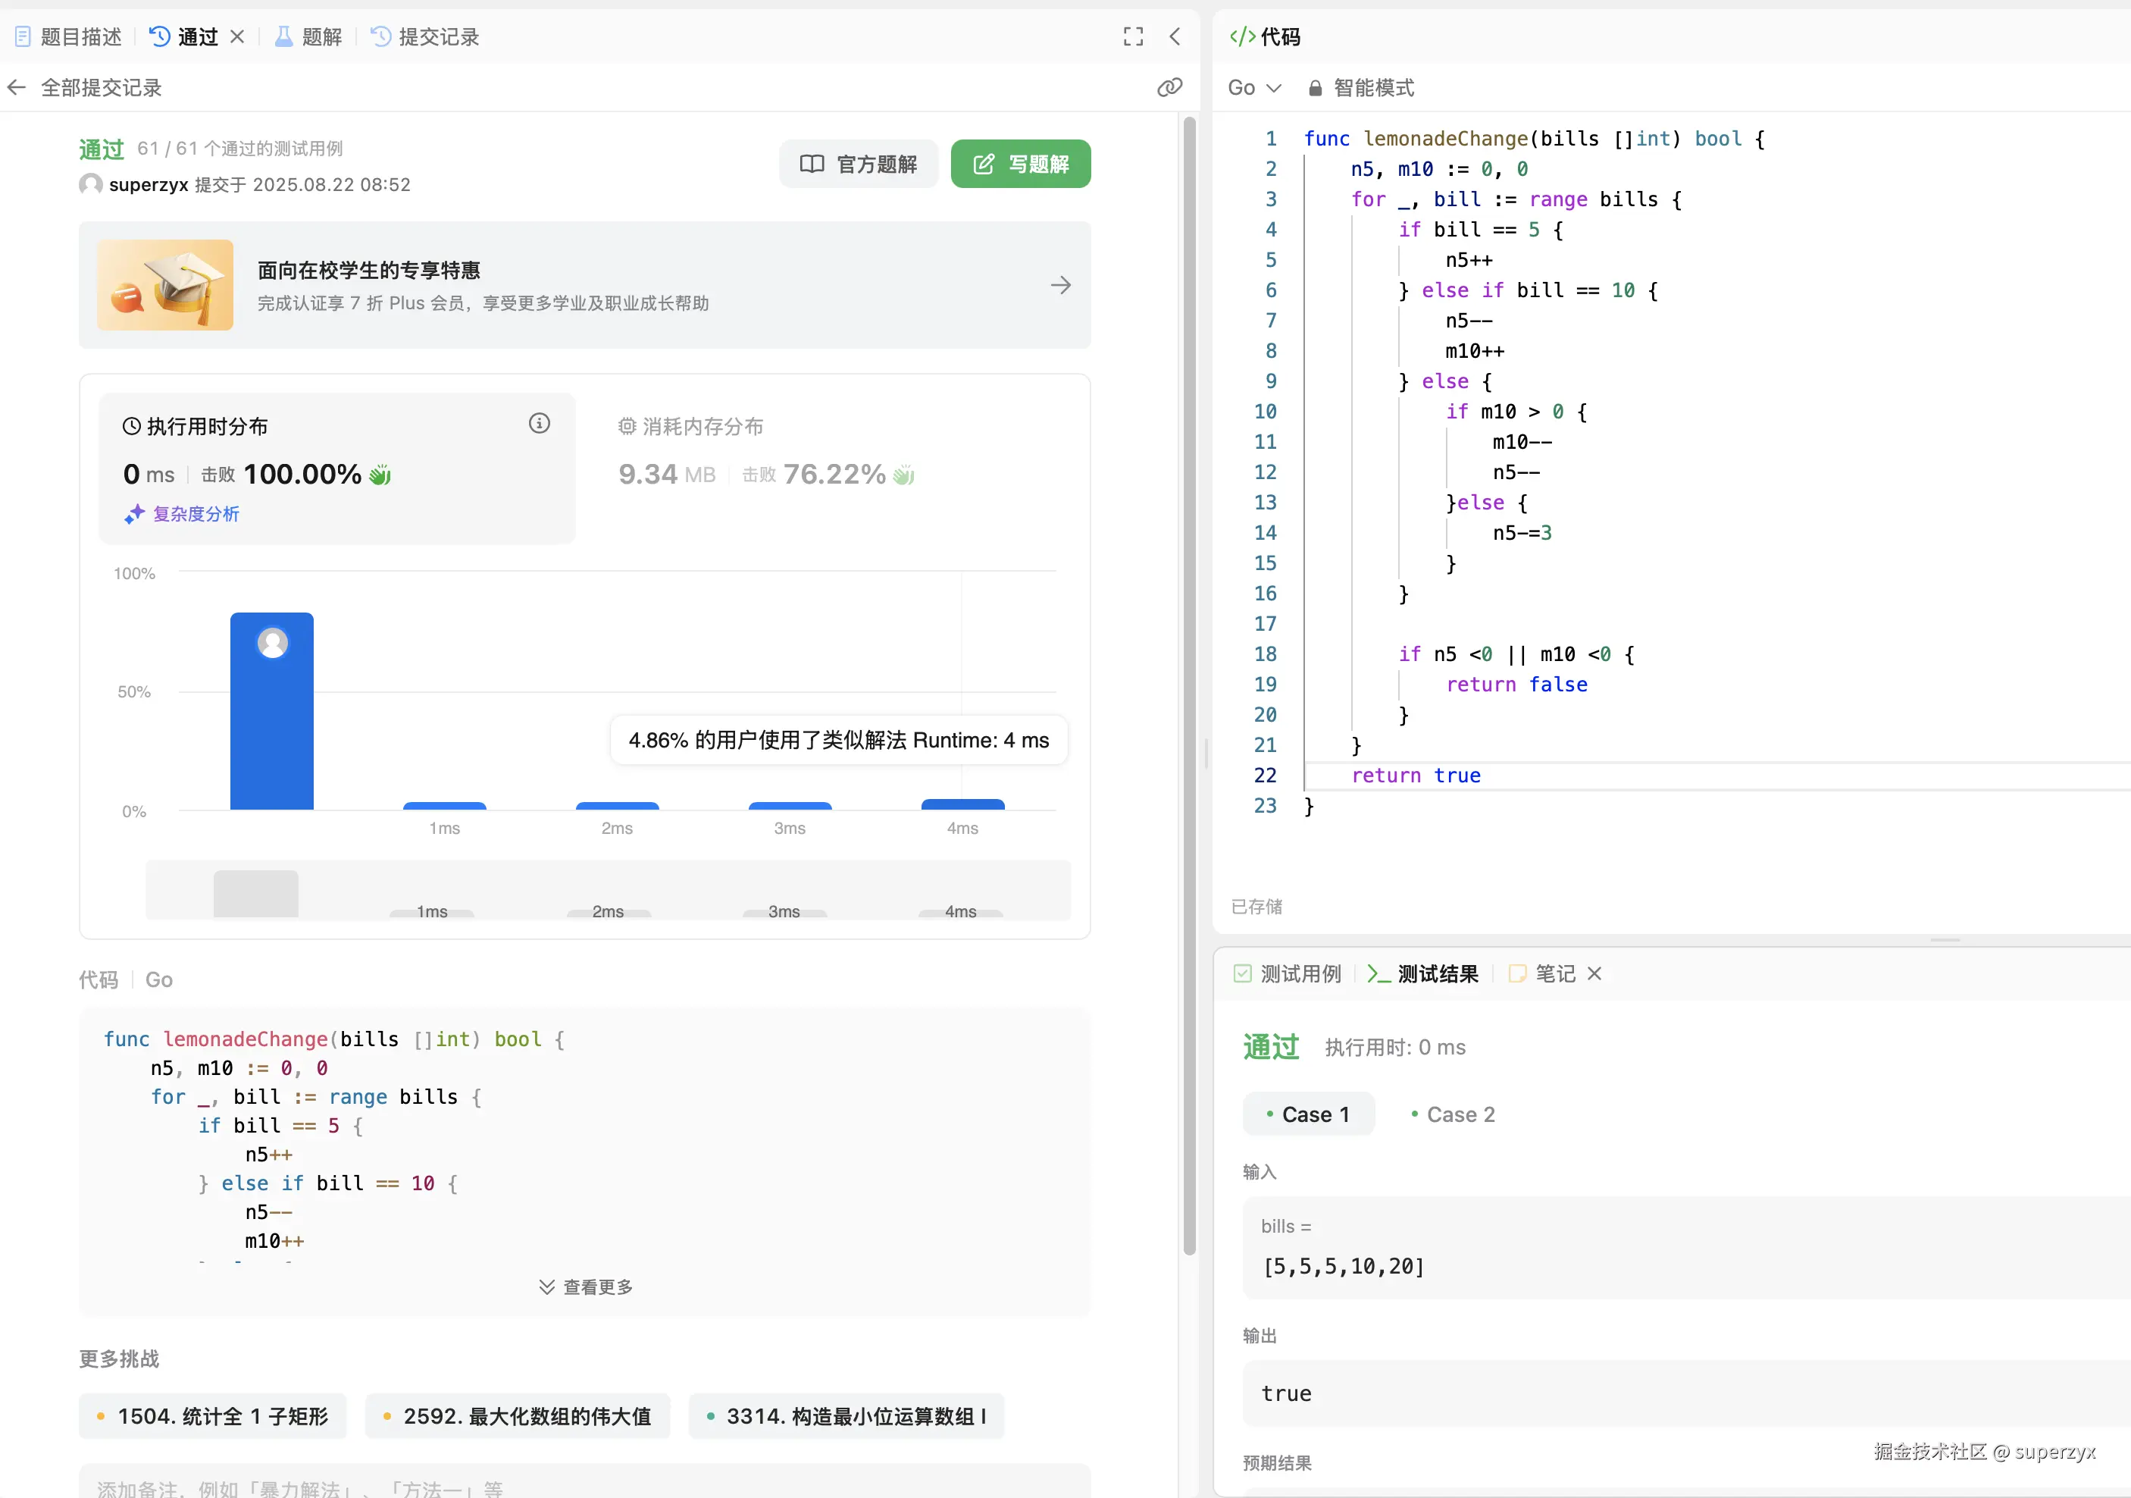Click the 0ms blue runtime bar

271,725
